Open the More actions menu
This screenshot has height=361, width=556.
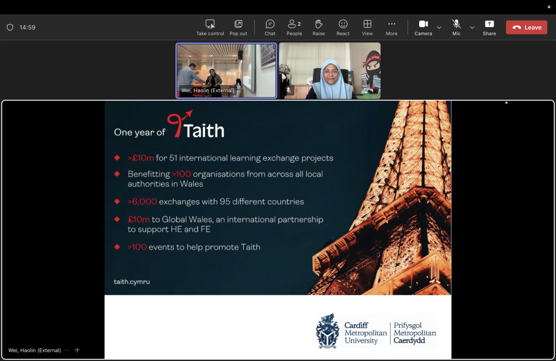tap(391, 28)
